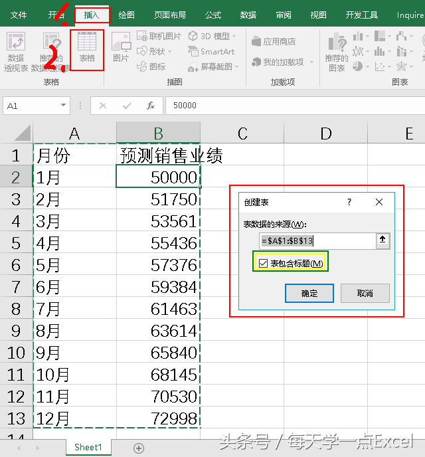The height and width of the screenshot is (457, 425).
Task: Click the line chart icon
Action: (358, 52)
